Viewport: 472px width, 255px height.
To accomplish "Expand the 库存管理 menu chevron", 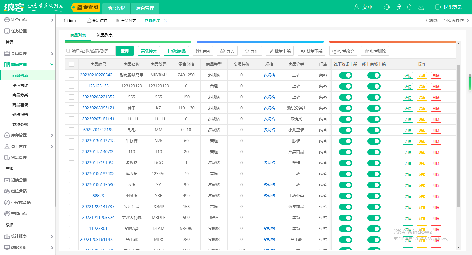I will 52,135.
